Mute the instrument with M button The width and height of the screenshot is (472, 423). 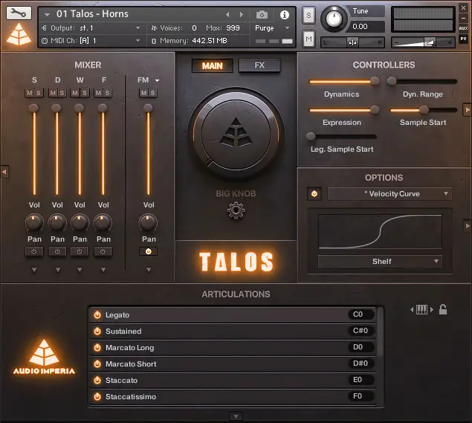[308, 39]
